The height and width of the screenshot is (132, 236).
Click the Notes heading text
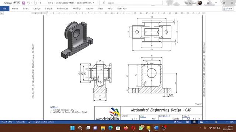[54, 107]
